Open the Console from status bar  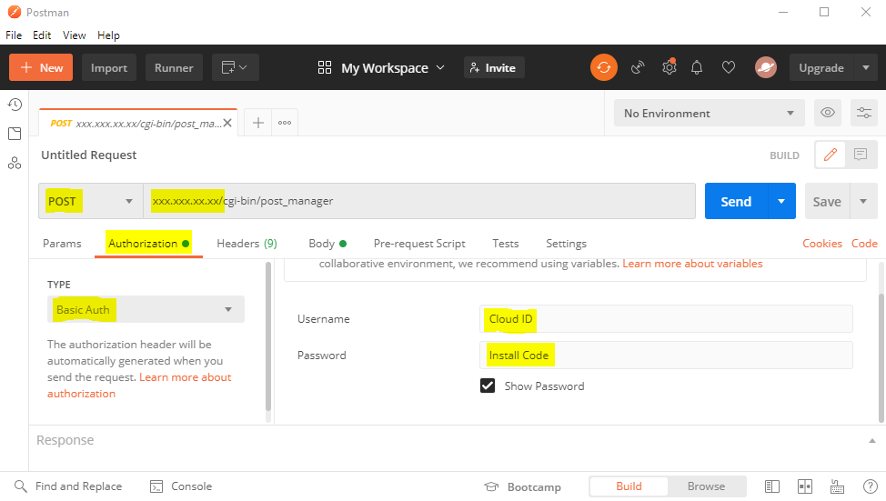tap(181, 486)
